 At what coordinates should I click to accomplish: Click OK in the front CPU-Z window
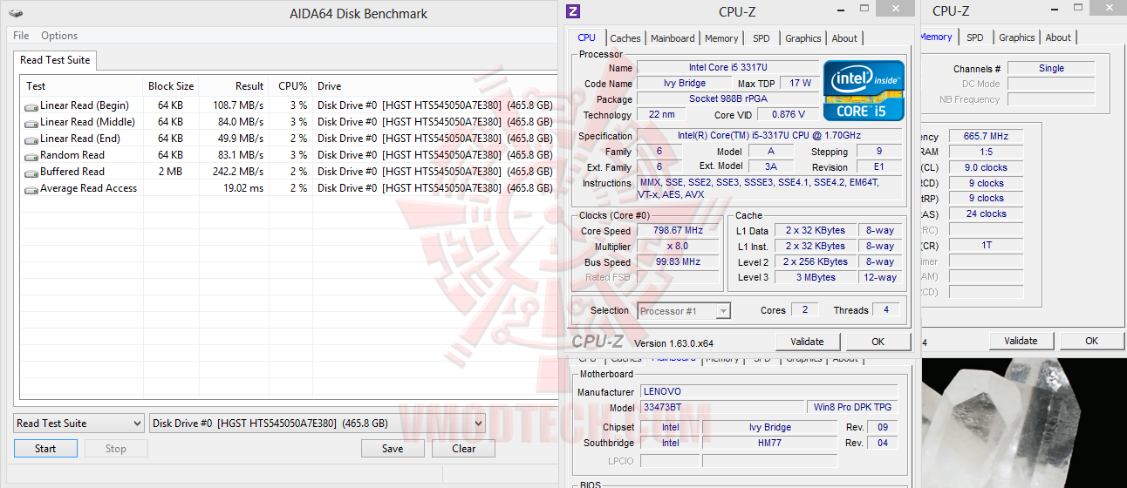click(878, 342)
